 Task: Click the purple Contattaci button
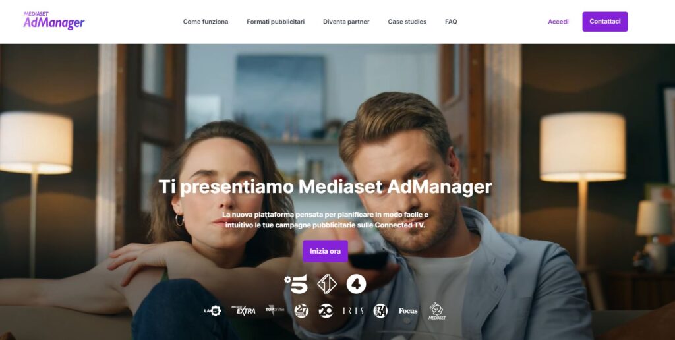pyautogui.click(x=605, y=22)
